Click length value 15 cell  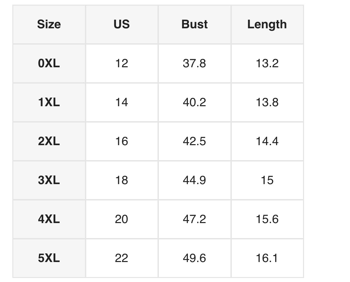click(x=267, y=180)
